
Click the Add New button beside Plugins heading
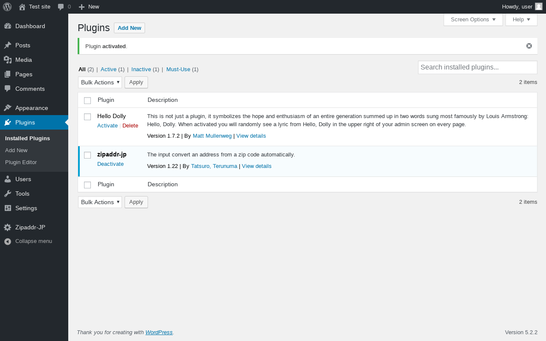pos(129,28)
